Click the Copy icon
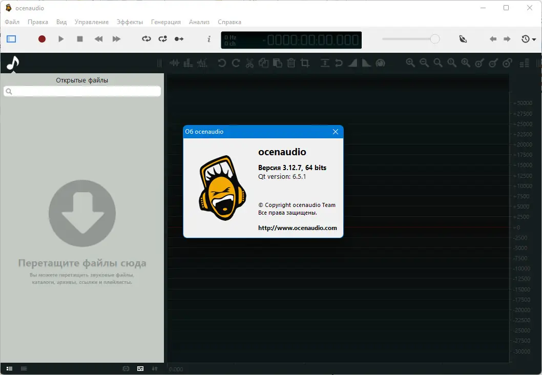The width and height of the screenshot is (542, 375). point(263,63)
